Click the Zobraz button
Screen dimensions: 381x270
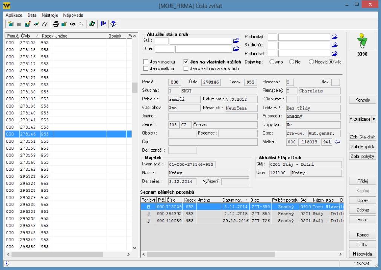click(362, 210)
